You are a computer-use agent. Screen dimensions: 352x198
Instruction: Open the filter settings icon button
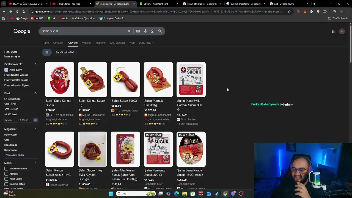tap(47, 53)
